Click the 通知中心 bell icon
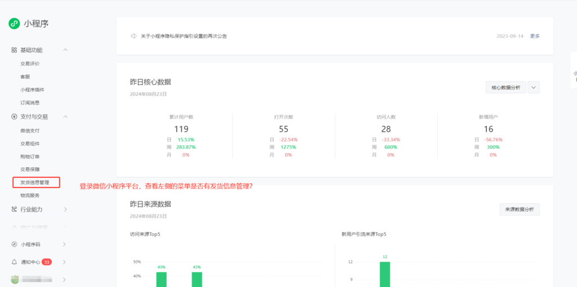Viewport: 577px width, 287px height. tap(14, 262)
